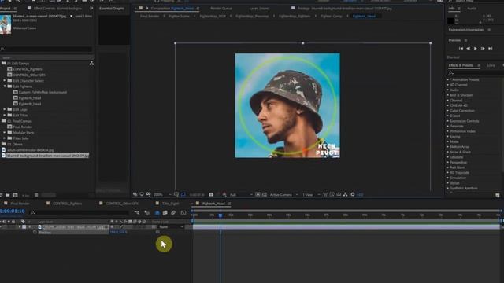The height and width of the screenshot is (283, 504).
Task: Click the last frame button in Preview panel
Action: pyautogui.click(x=490, y=49)
